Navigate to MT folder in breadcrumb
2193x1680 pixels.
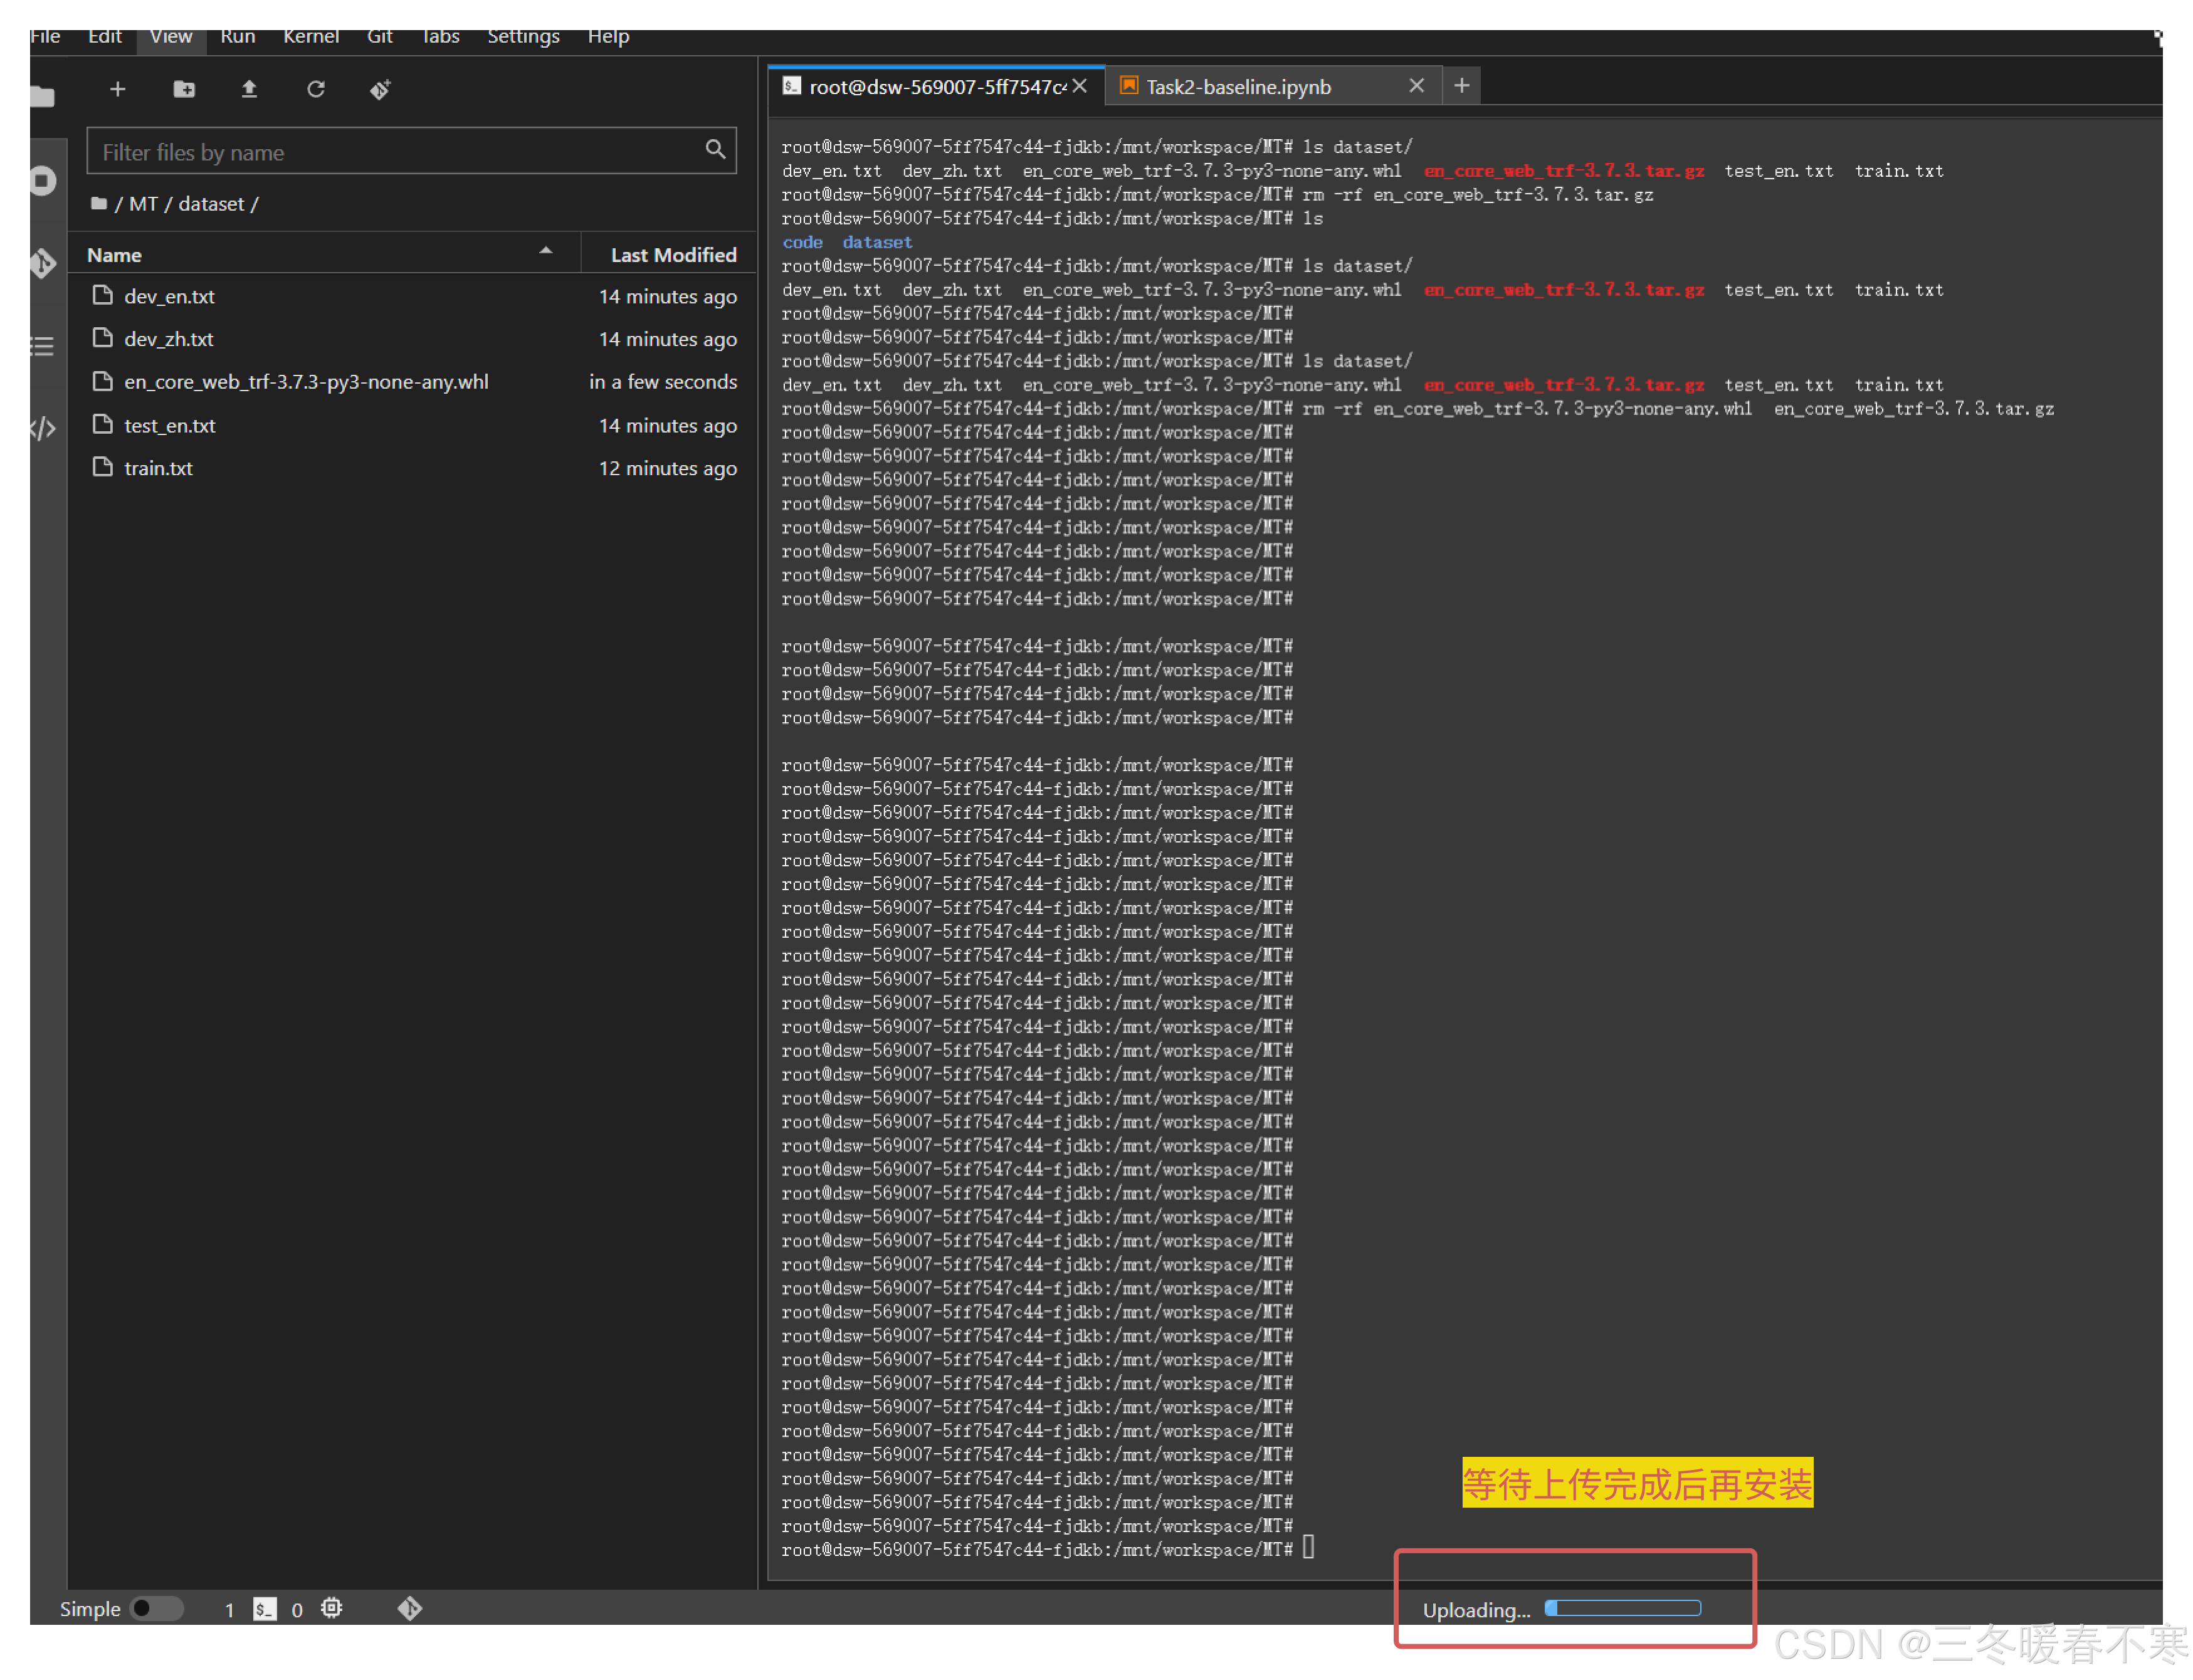click(143, 204)
